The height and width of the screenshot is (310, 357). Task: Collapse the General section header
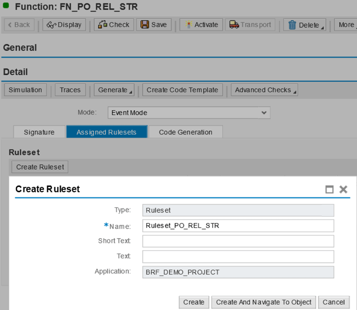(x=20, y=47)
